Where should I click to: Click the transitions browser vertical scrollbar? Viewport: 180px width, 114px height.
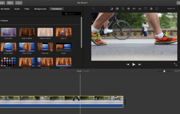pyautogui.click(x=81, y=32)
